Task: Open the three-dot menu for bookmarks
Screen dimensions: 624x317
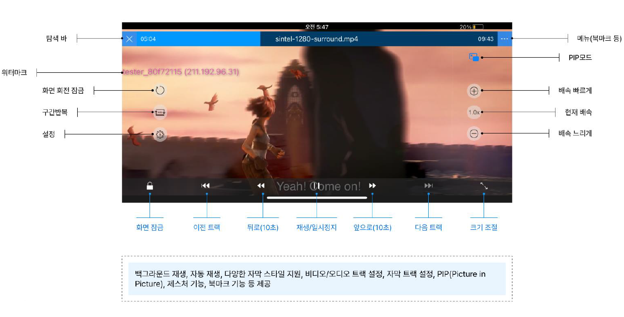Action: (x=505, y=39)
